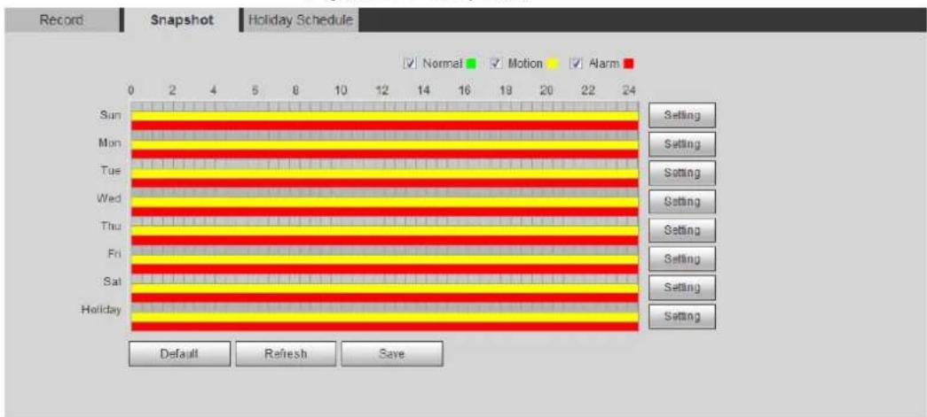Toggle the Alarm checkbox
The width and height of the screenshot is (927, 417).
[575, 63]
